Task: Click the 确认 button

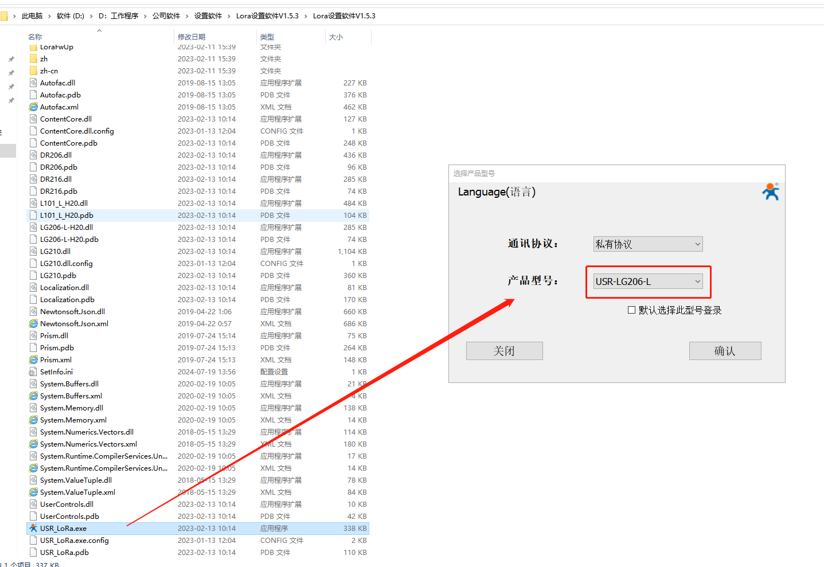Action: [725, 351]
